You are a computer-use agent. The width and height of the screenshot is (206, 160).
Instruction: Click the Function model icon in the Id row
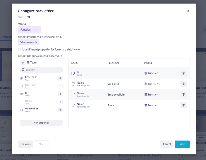(x=145, y=73)
